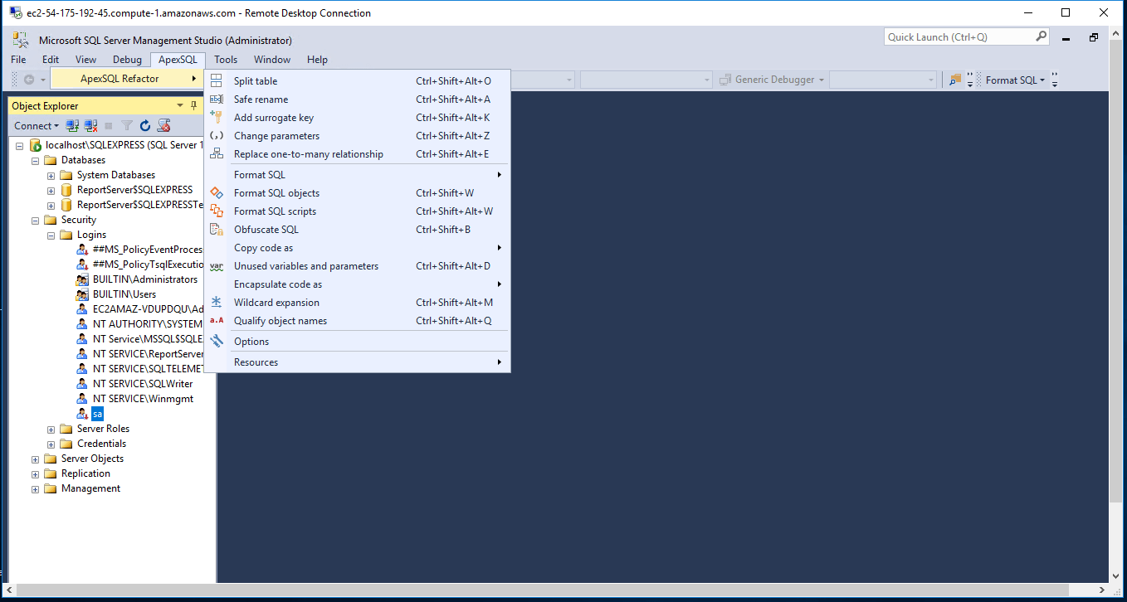
Task: Click the Split table icon
Action: pos(217,81)
